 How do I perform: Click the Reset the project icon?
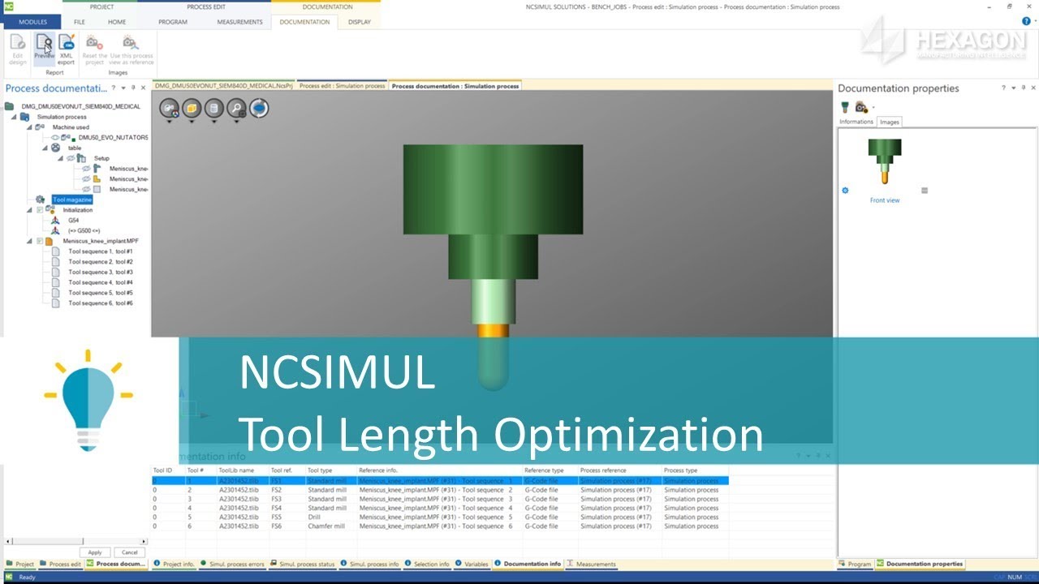[x=94, y=42]
